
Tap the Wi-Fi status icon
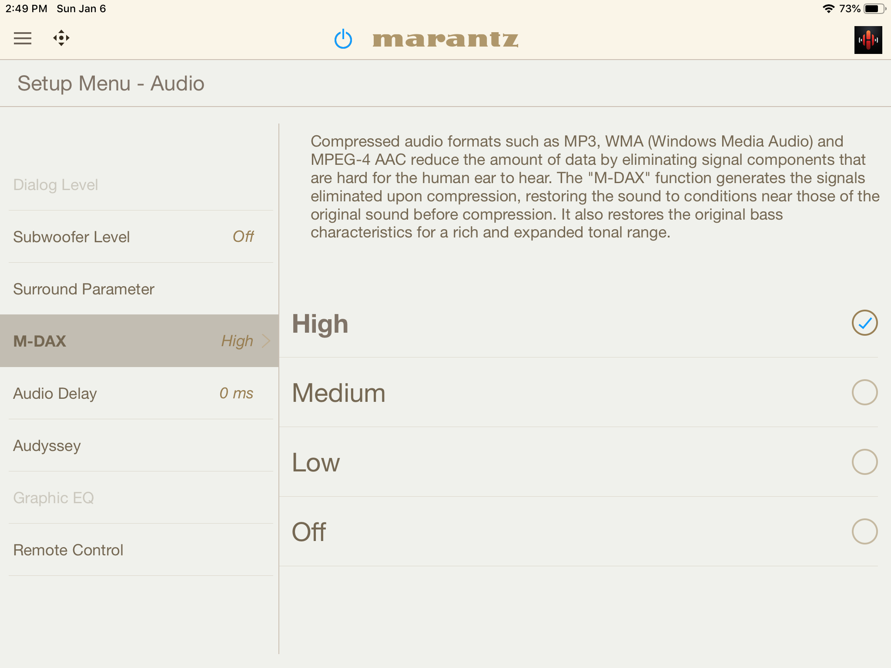pyautogui.click(x=828, y=9)
